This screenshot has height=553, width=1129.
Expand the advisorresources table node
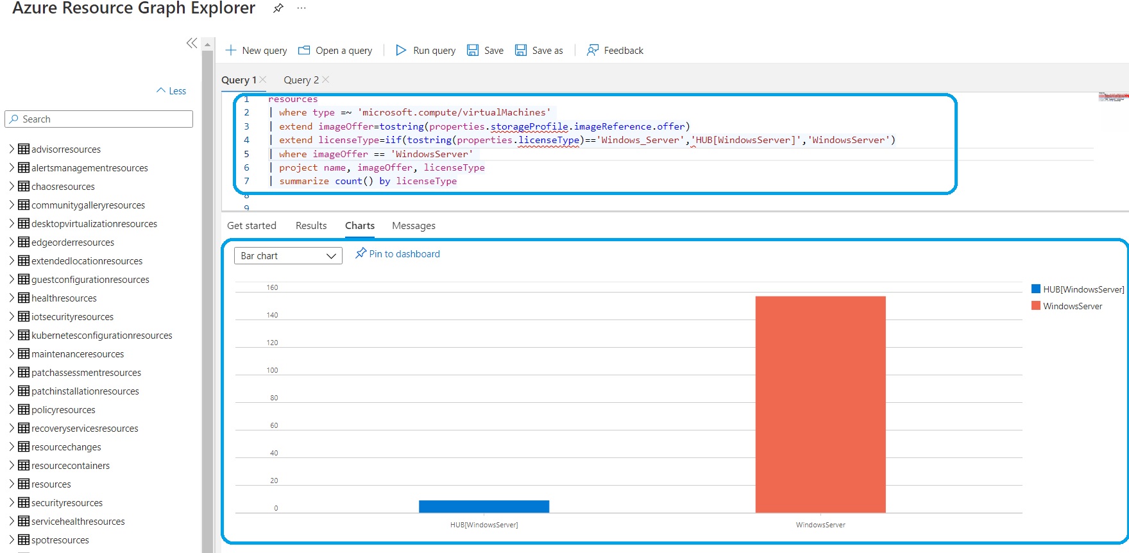[x=12, y=149]
